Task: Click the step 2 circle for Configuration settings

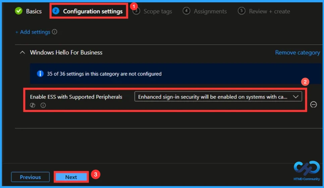Action: point(56,11)
